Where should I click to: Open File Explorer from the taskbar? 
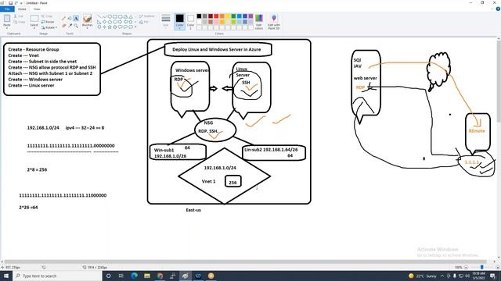147,276
